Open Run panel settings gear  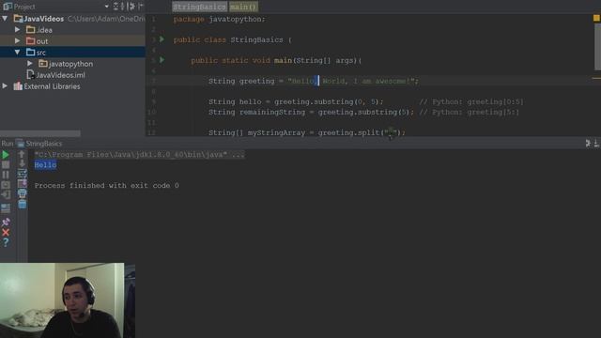click(x=588, y=144)
